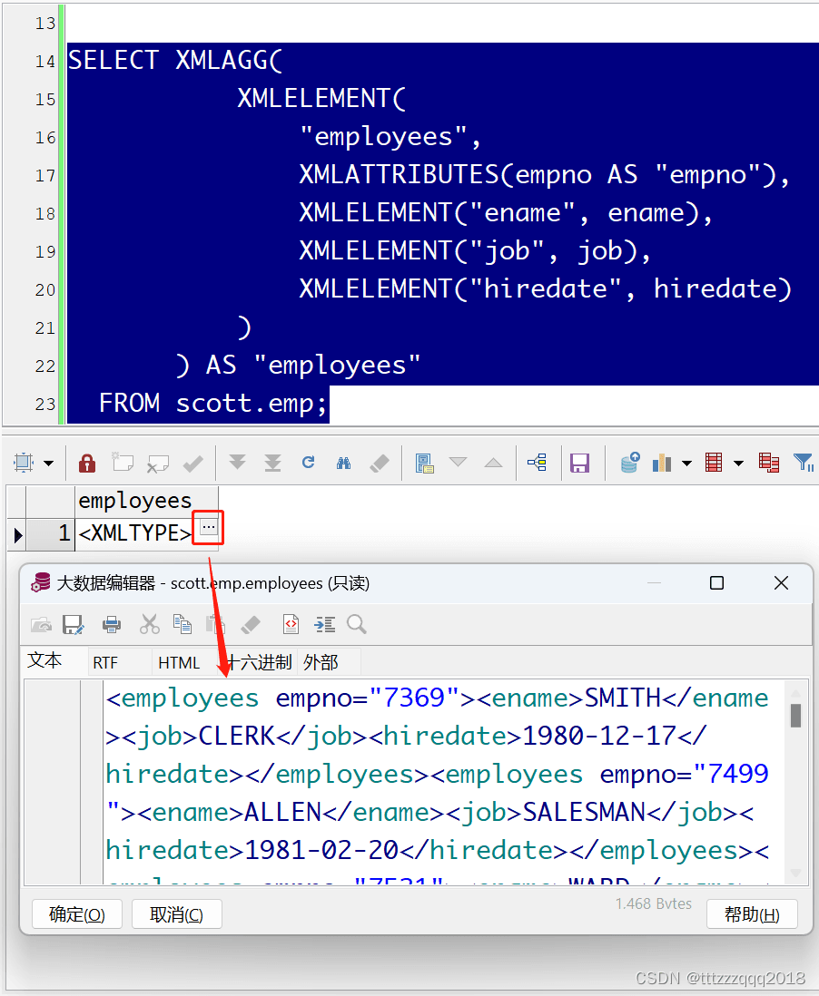Select the <XMLTYPE> result cell
819x996 pixels.
[x=134, y=533]
